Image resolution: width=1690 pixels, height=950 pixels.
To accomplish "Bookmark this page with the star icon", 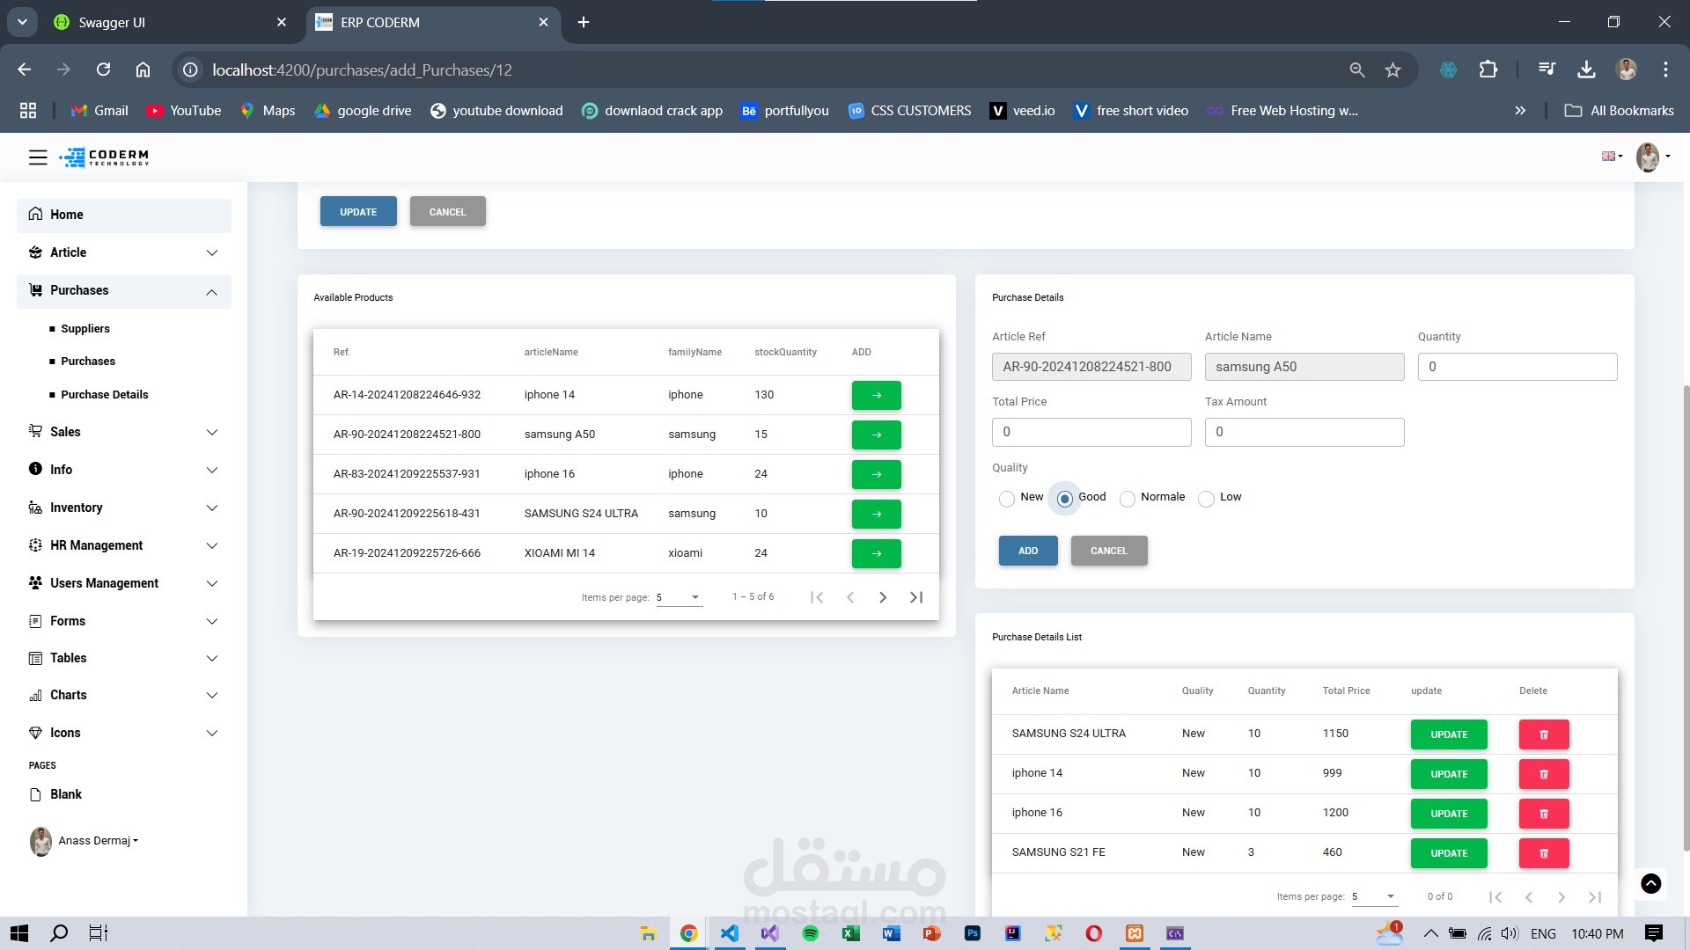I will point(1392,69).
